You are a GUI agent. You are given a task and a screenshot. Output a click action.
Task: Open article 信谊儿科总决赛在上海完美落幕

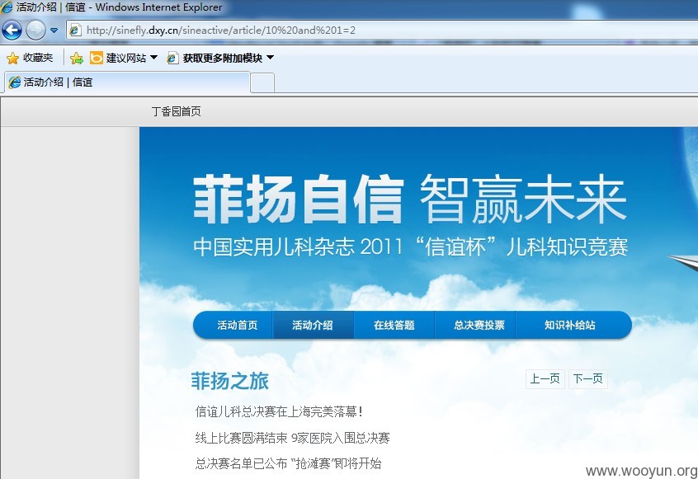(x=279, y=412)
